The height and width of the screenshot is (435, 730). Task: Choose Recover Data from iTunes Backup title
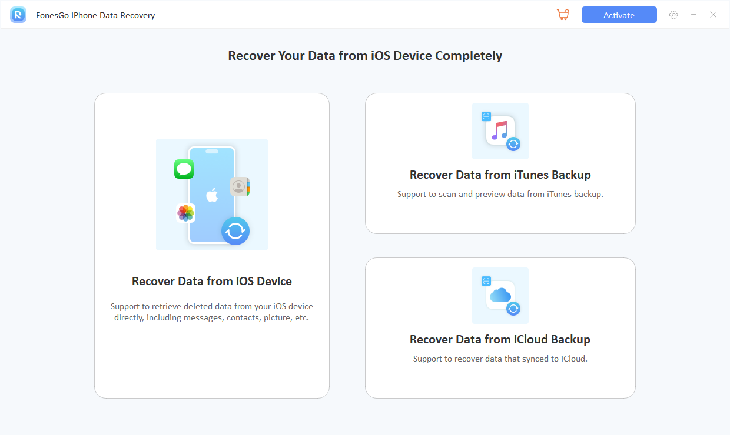[500, 175]
